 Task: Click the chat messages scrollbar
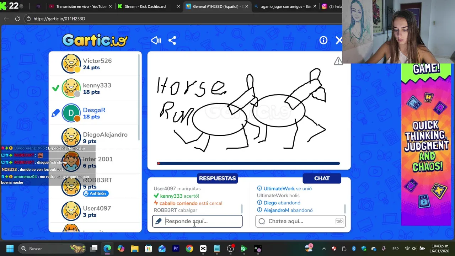coord(345,209)
